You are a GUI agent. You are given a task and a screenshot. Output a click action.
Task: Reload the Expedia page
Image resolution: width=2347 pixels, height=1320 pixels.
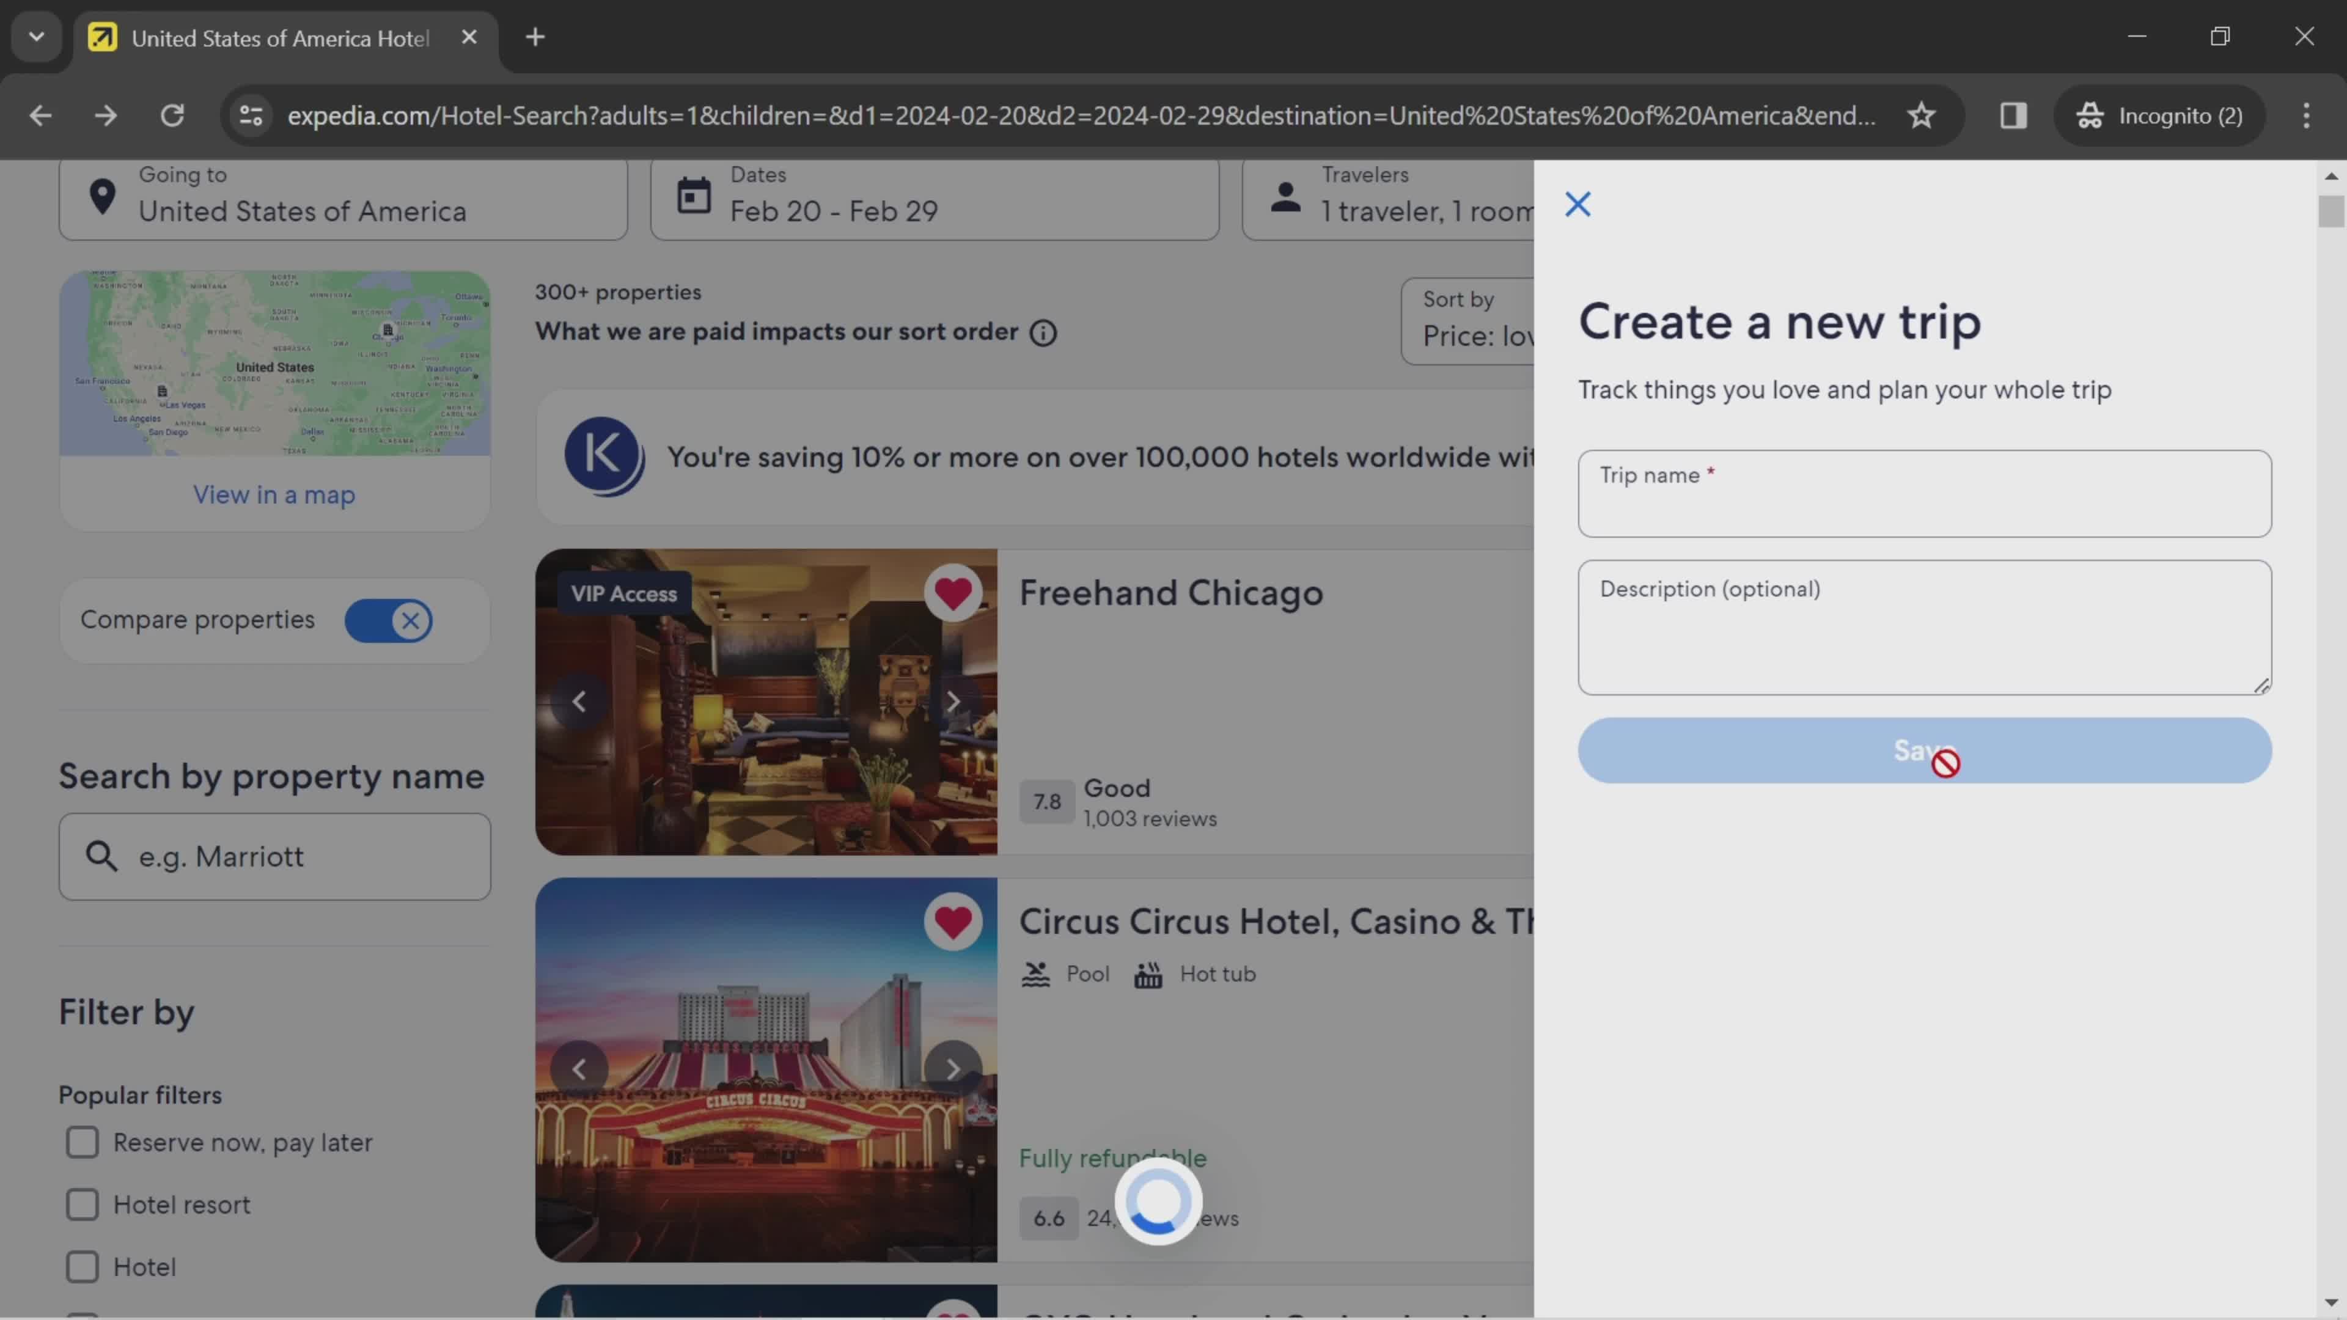172,116
